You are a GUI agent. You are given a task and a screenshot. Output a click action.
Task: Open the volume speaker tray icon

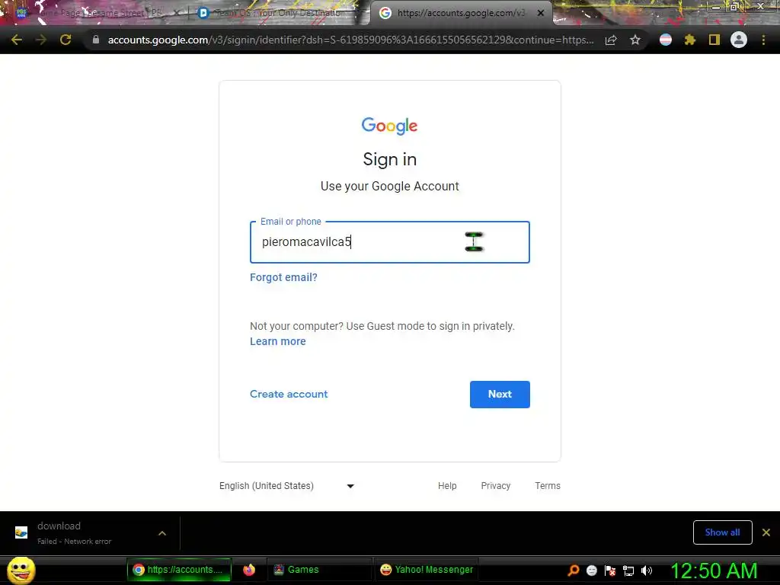tap(647, 571)
